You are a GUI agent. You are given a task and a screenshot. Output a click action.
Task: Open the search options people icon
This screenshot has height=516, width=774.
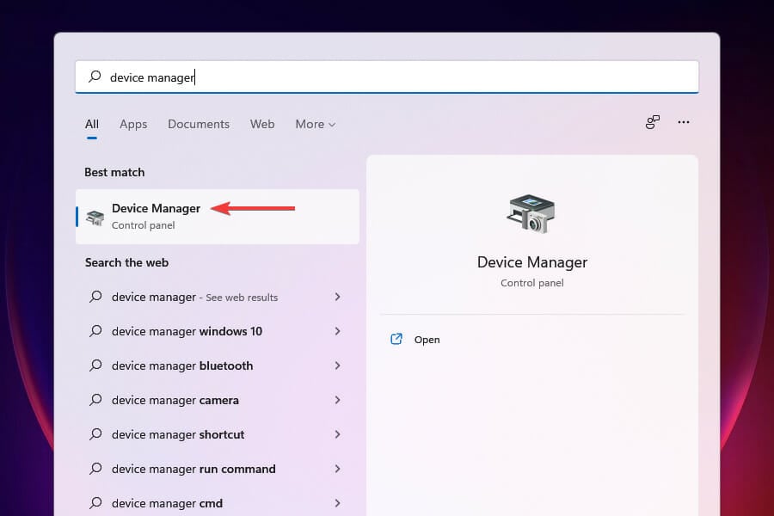pyautogui.click(x=653, y=123)
